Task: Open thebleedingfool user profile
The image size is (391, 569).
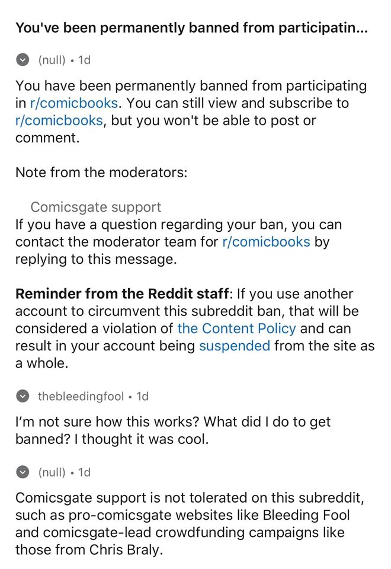Action: pyautogui.click(x=81, y=396)
